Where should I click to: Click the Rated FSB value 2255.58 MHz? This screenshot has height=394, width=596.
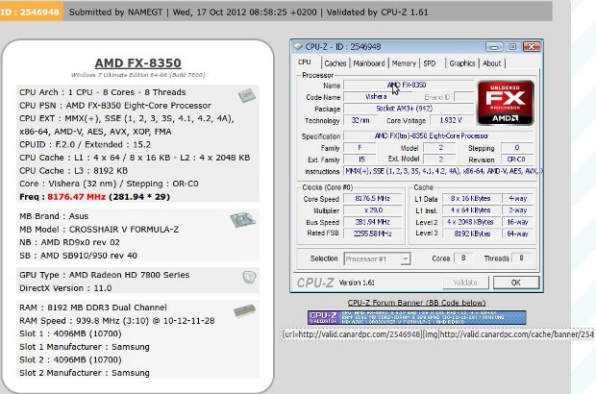[x=373, y=234]
